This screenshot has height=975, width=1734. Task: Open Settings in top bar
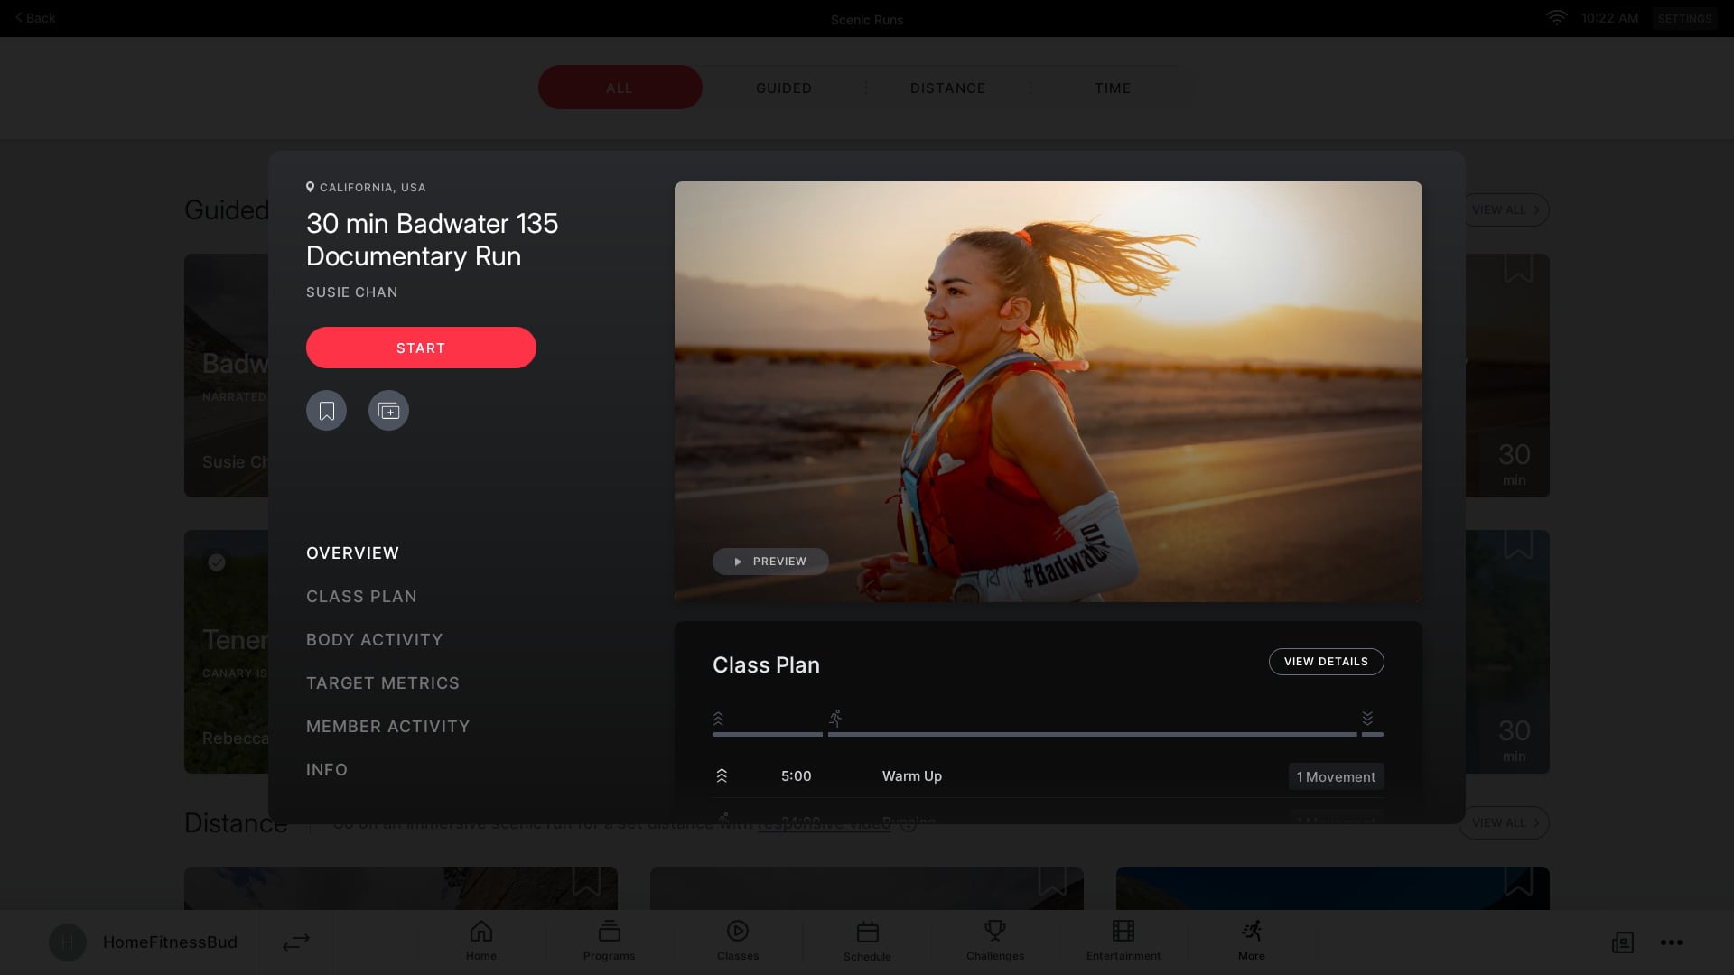tap(1684, 18)
